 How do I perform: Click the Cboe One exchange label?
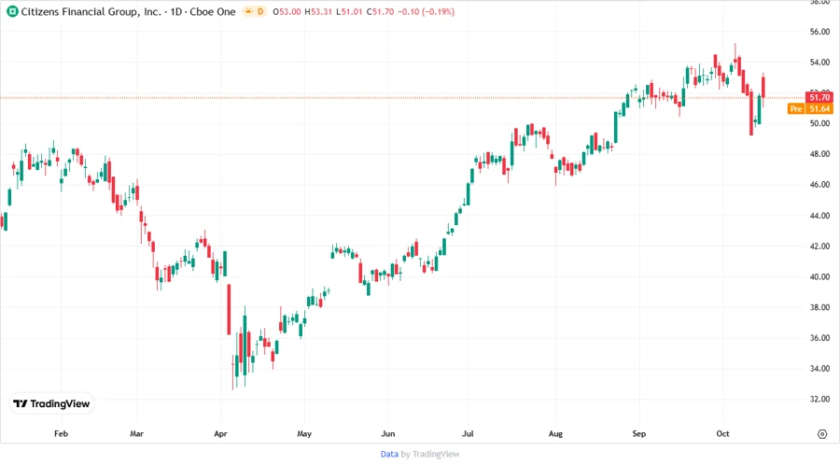(x=213, y=12)
